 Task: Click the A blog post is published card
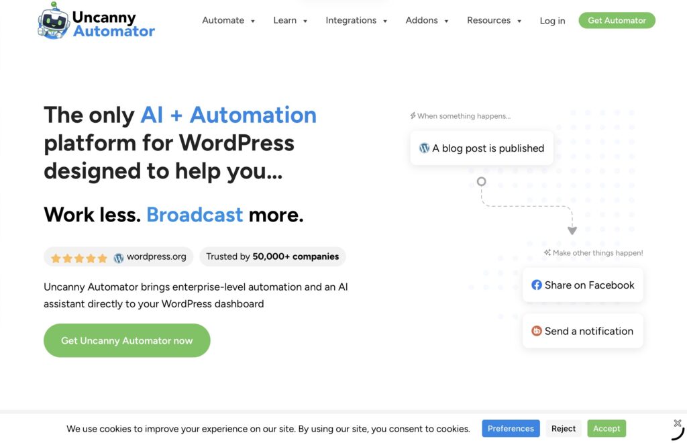point(482,148)
